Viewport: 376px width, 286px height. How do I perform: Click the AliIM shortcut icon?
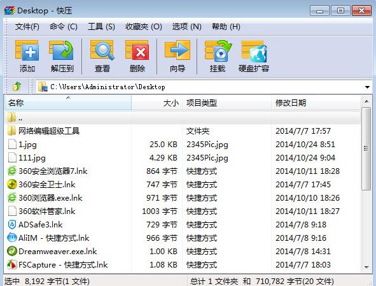coord(11,238)
